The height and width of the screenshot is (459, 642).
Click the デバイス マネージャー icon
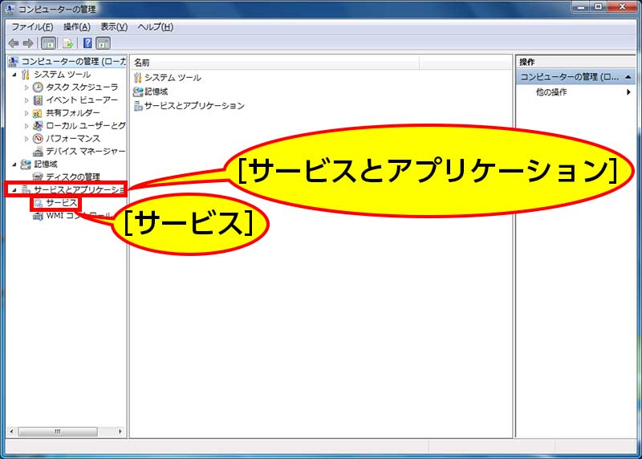38,152
